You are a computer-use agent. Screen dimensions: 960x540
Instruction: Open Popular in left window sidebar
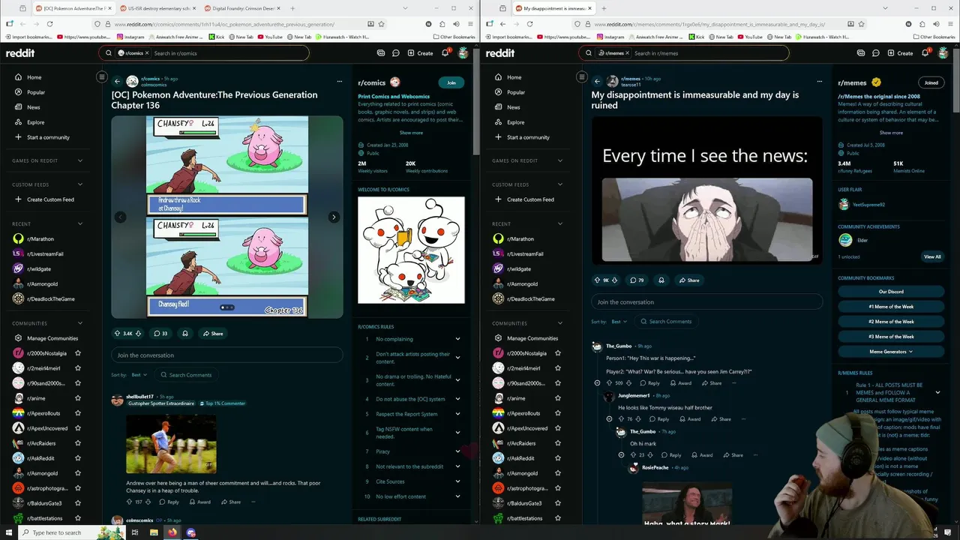(x=36, y=92)
